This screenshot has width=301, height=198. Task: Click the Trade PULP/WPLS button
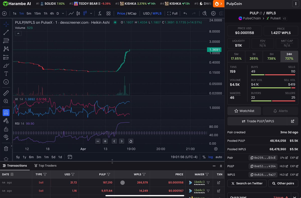pos(258,121)
